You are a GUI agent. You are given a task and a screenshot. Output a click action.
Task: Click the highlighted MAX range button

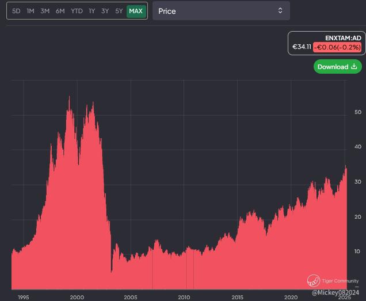[136, 11]
